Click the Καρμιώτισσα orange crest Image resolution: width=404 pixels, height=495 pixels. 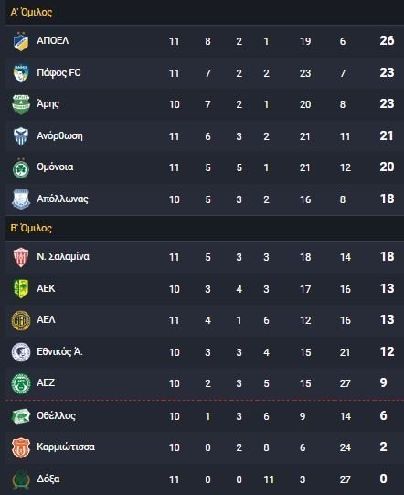[x=21, y=447]
